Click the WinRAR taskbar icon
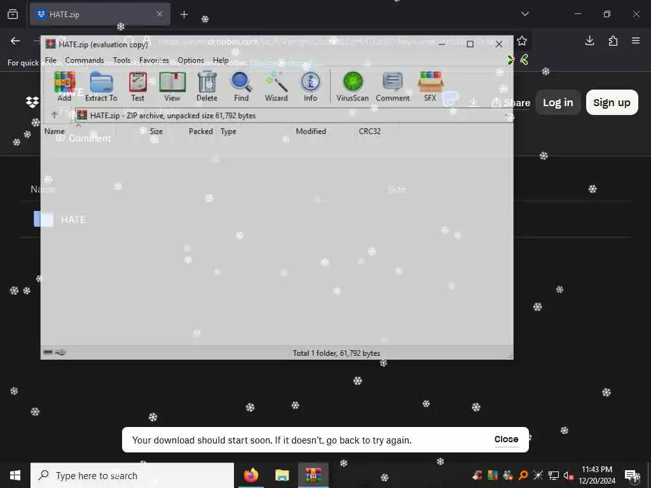This screenshot has height=488, width=651. [313, 475]
